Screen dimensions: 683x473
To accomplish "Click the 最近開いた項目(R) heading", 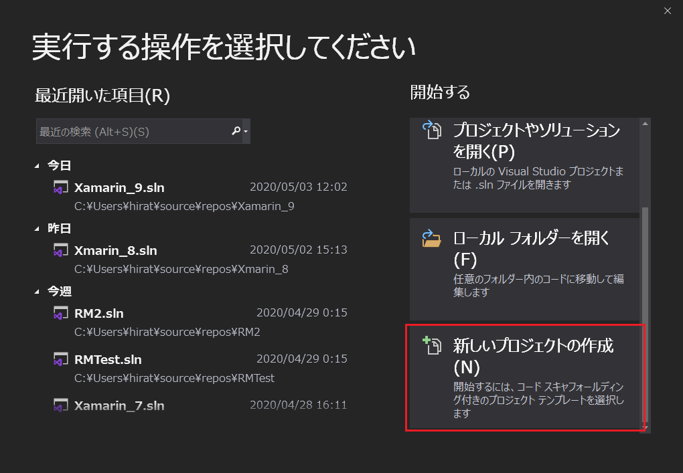I will coord(102,95).
